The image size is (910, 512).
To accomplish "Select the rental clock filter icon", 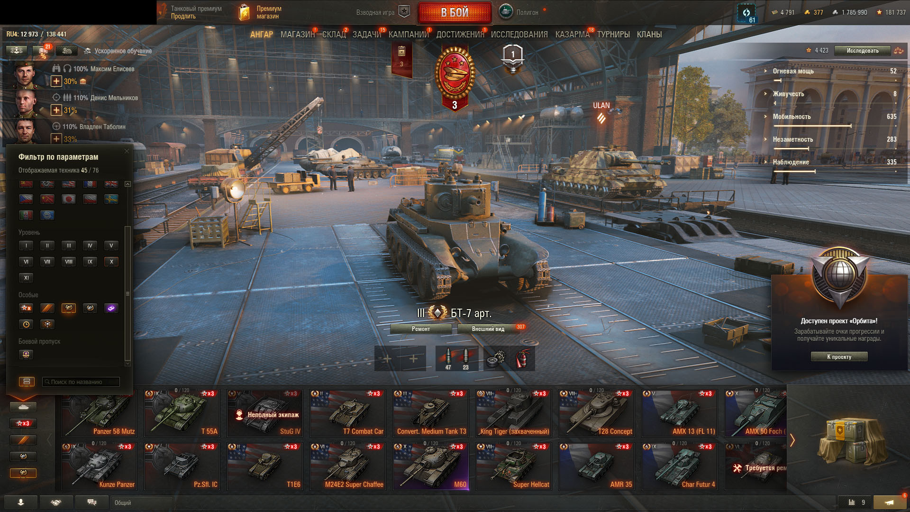I will [x=26, y=324].
